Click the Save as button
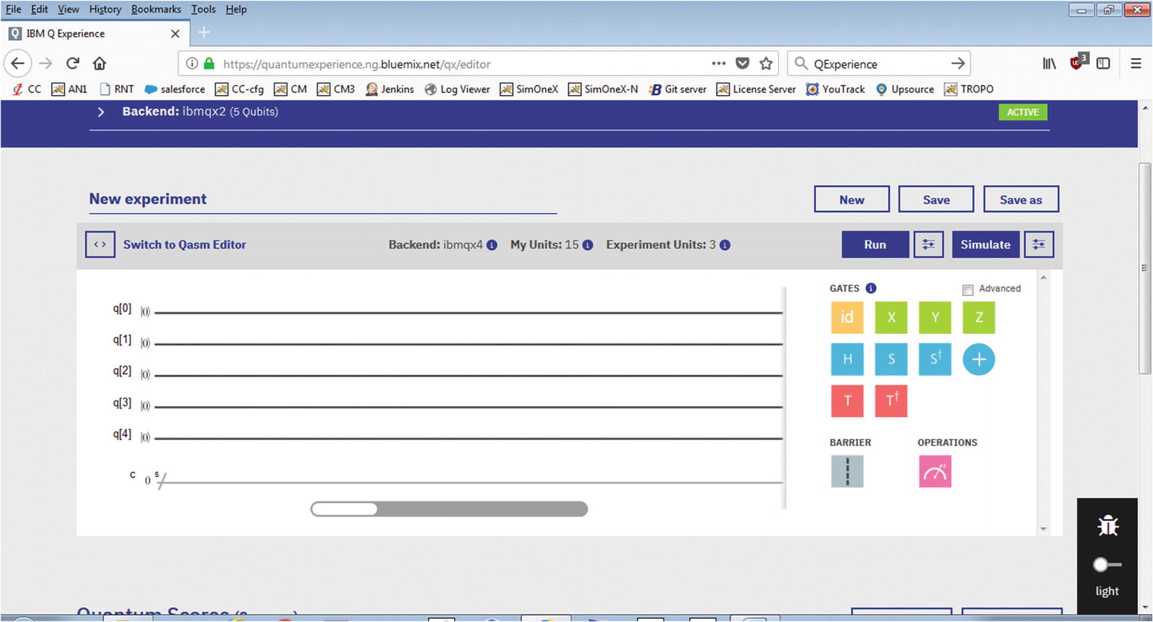1153x622 pixels. pos(1021,199)
